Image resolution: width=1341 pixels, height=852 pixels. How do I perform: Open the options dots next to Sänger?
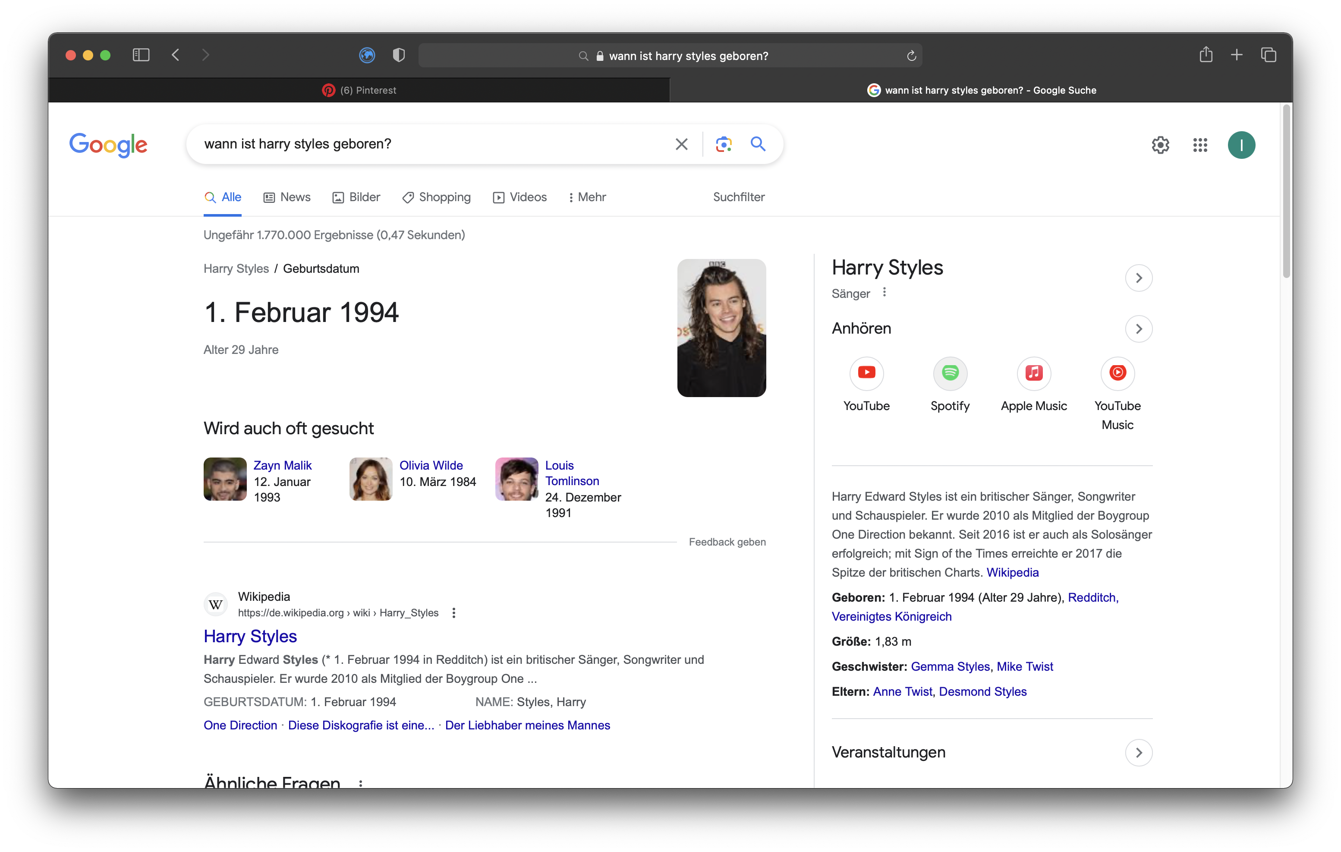pyautogui.click(x=885, y=293)
